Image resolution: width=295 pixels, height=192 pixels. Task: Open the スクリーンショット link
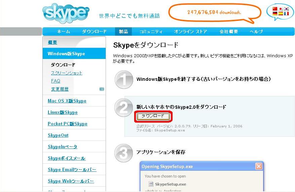pos(67,73)
